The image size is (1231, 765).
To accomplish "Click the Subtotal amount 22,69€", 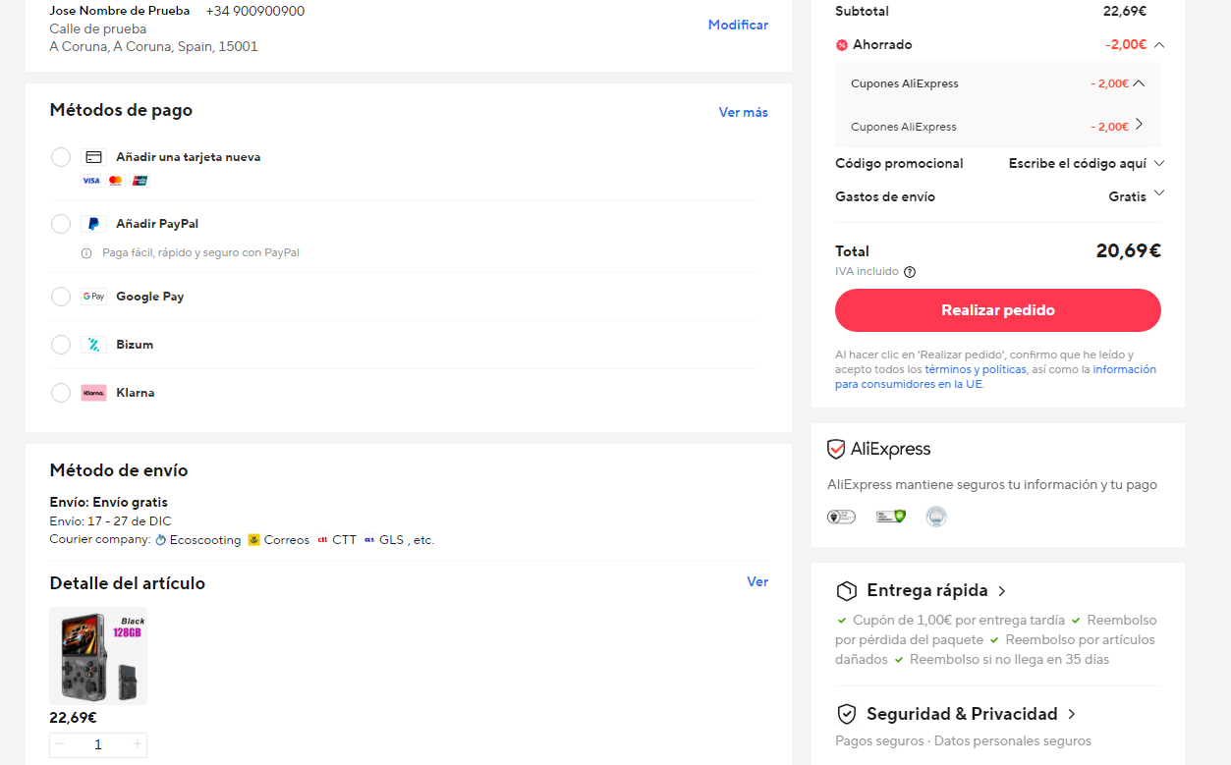I will [1125, 12].
